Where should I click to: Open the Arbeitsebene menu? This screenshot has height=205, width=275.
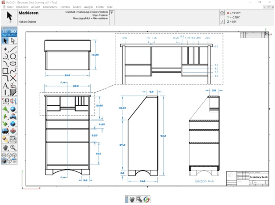point(50,7)
